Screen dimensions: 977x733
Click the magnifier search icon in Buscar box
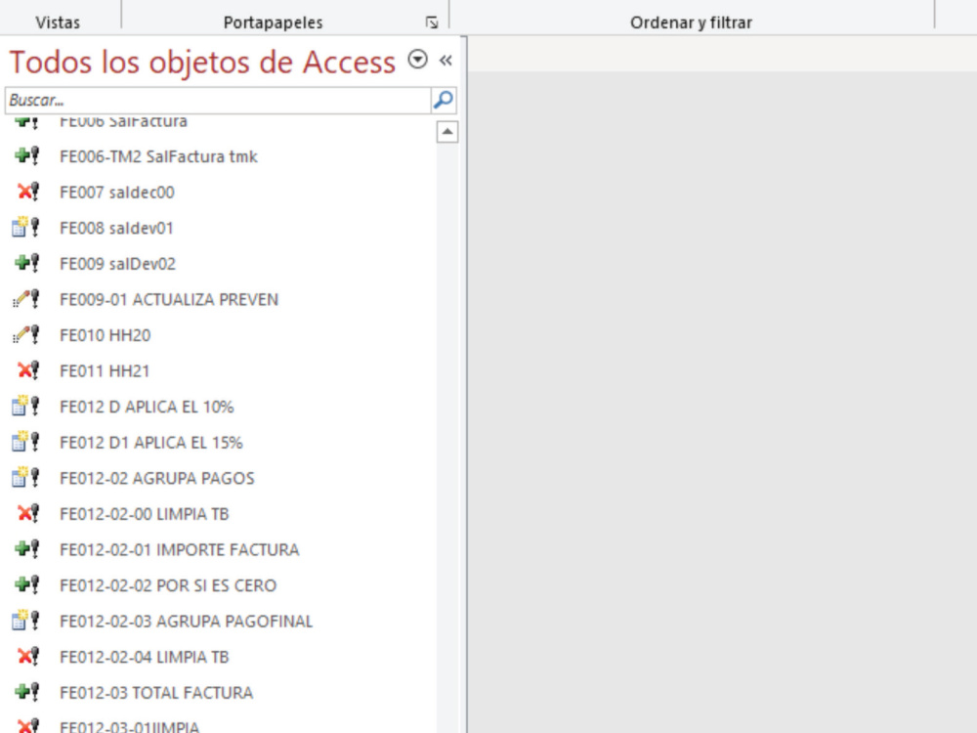443,100
